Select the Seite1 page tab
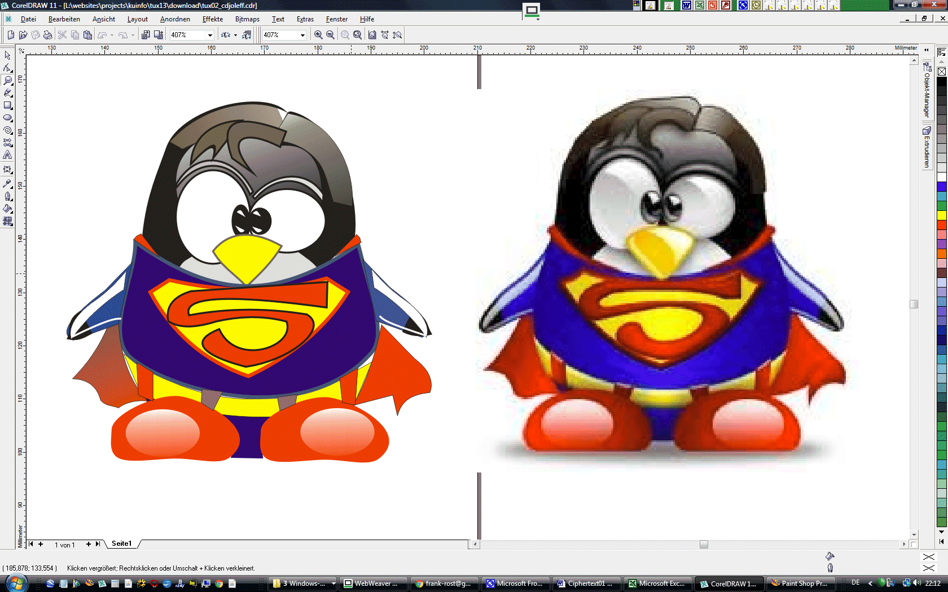Screen dimensions: 948x592 click(121, 544)
